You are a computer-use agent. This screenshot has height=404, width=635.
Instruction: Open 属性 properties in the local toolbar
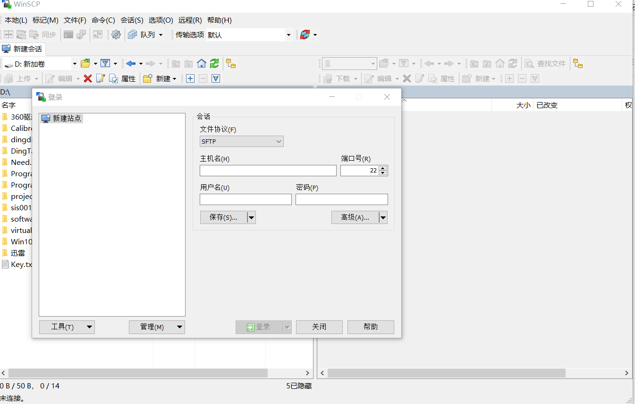pos(123,78)
